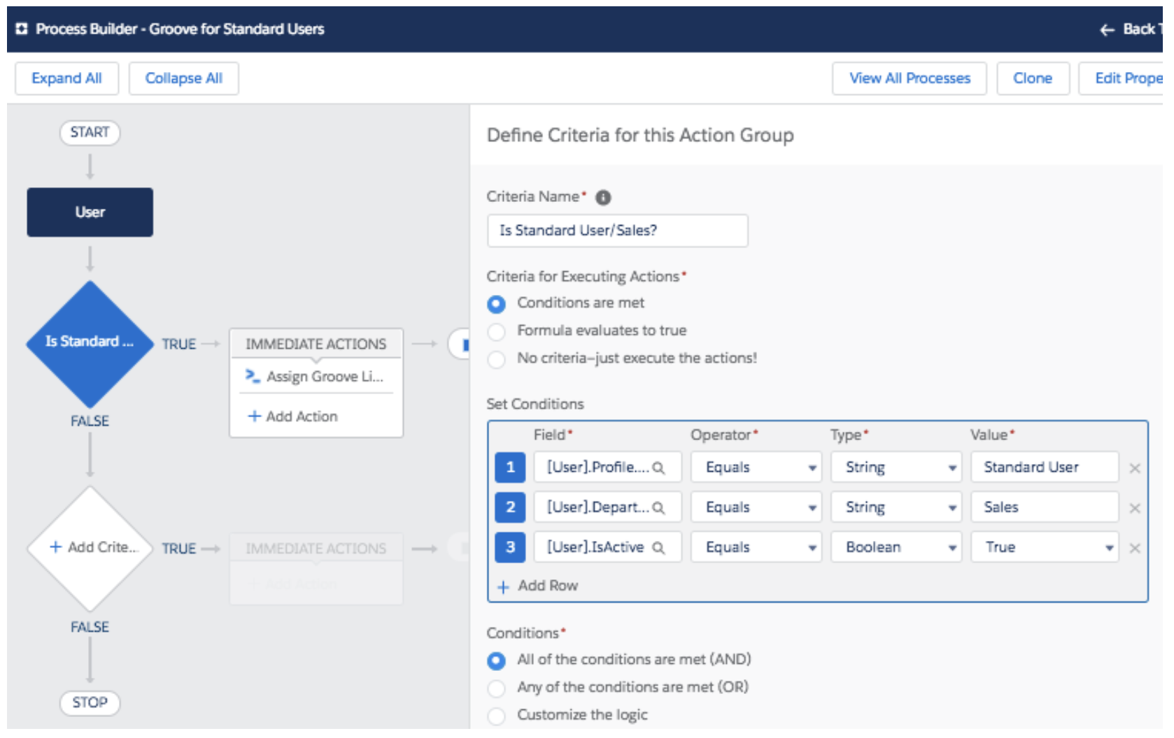Open the Criteria Name info tooltip icon

[603, 198]
